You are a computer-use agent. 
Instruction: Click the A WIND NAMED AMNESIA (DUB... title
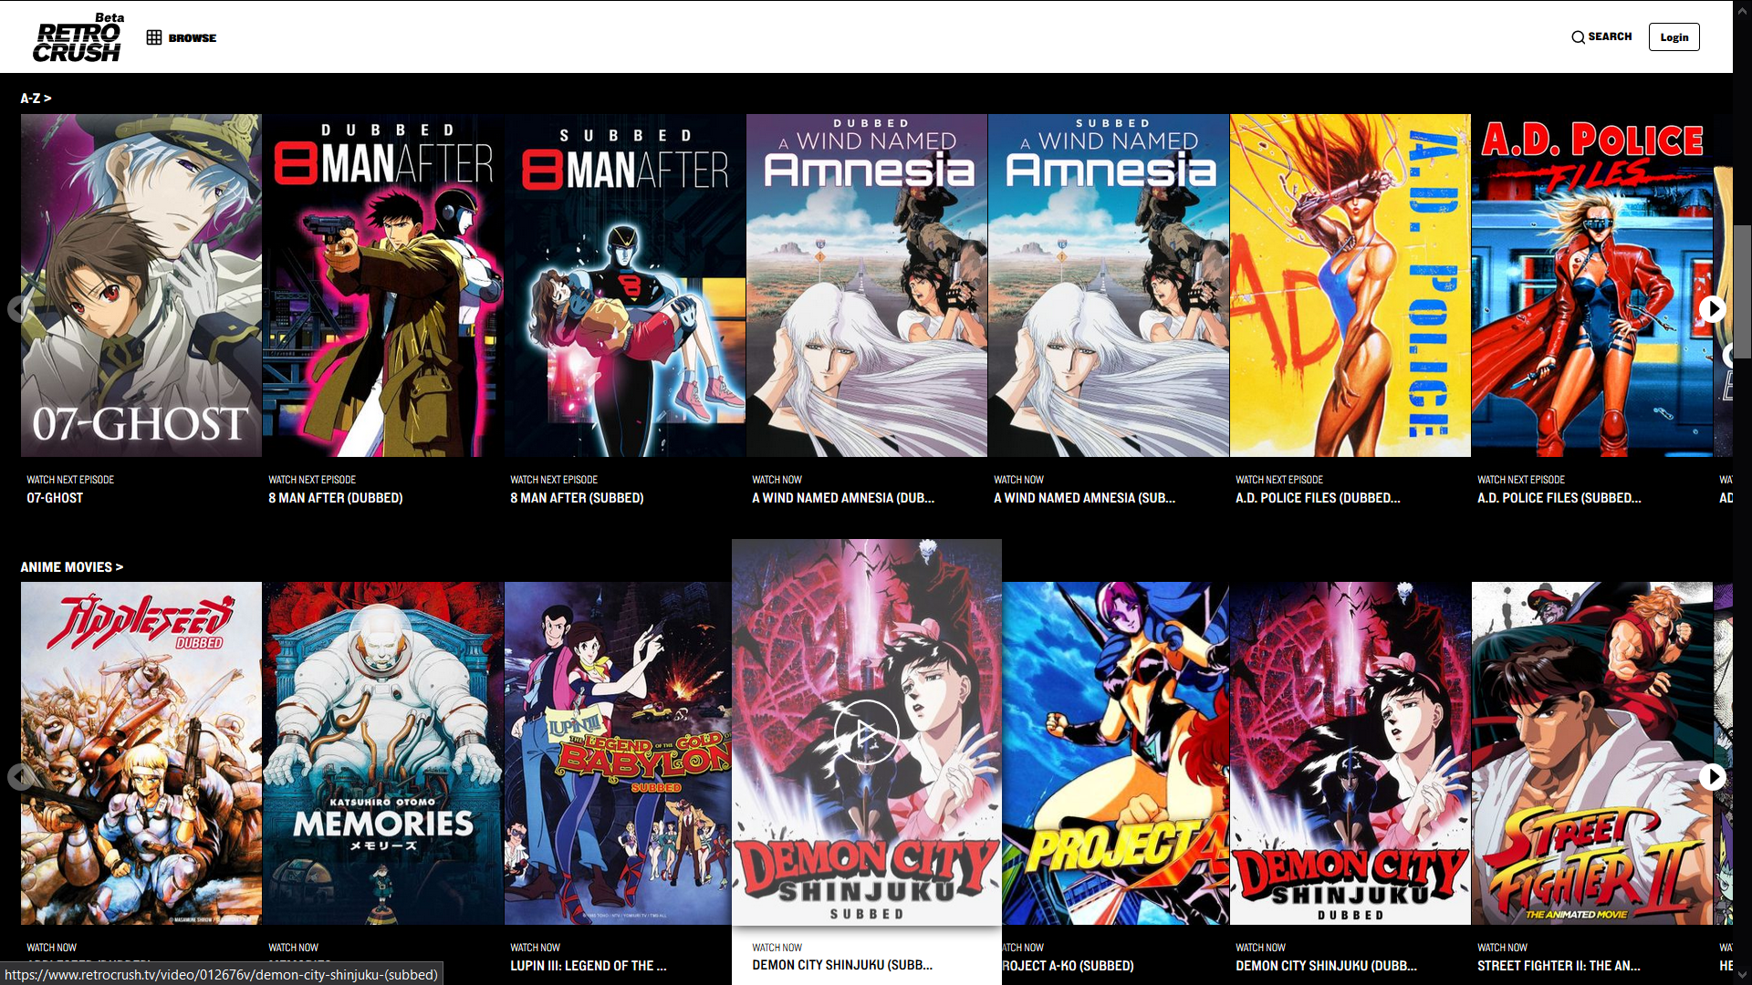click(843, 498)
